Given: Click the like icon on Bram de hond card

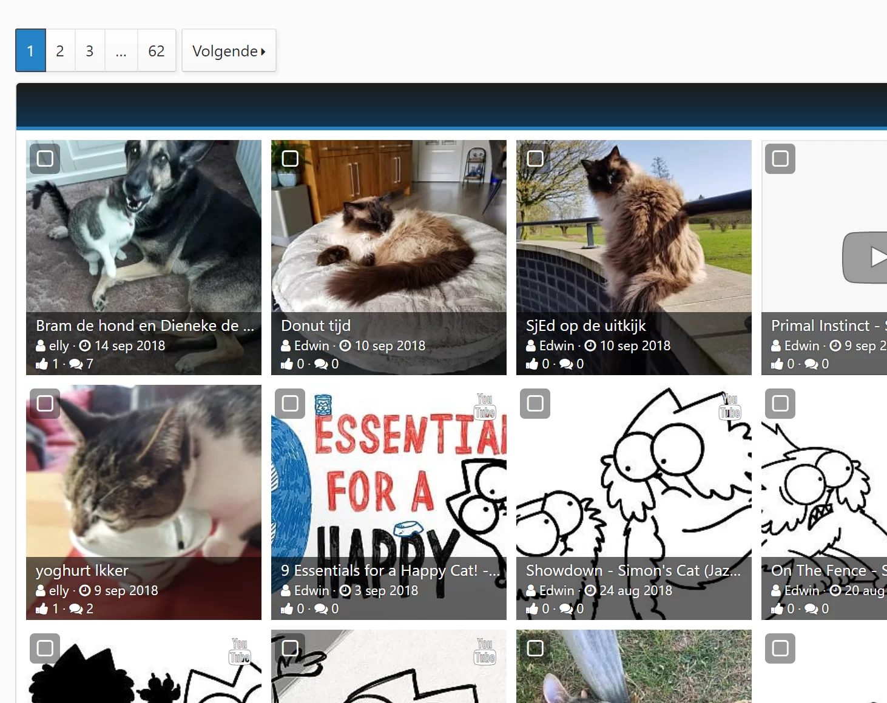Looking at the screenshot, I should (x=42, y=364).
